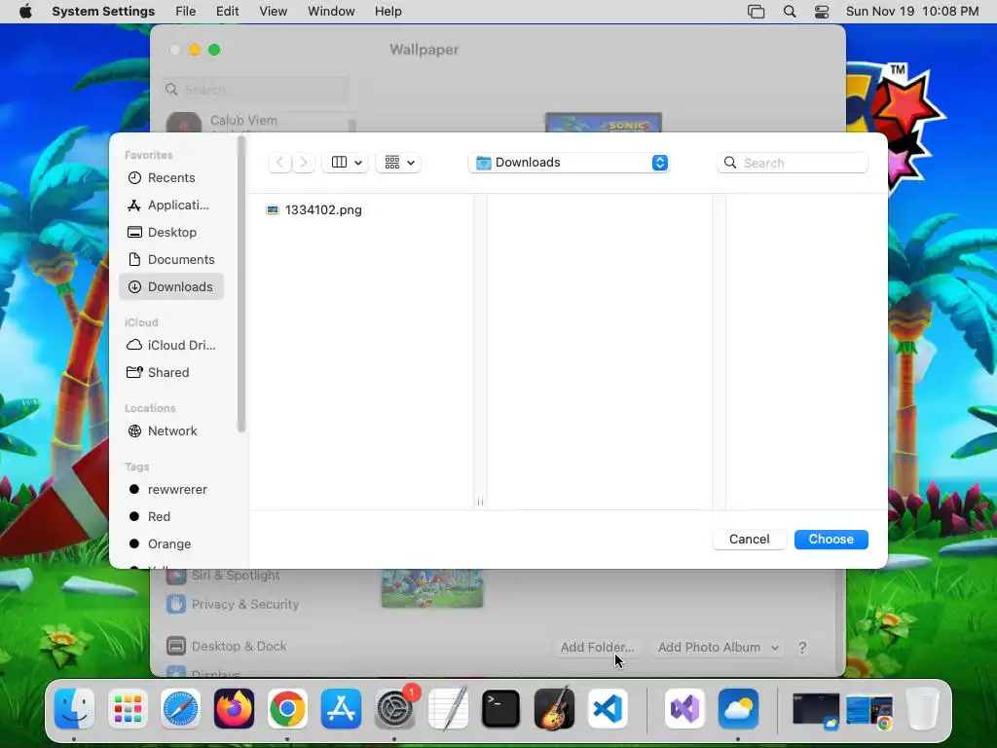The image size is (997, 748).
Task: Launch Visual Studio Code from the Dock
Action: point(608,708)
